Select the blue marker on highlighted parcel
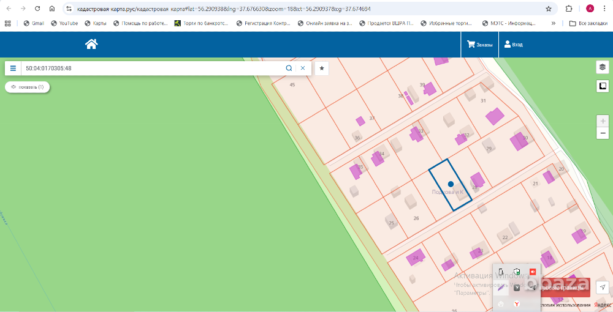 coord(451,184)
